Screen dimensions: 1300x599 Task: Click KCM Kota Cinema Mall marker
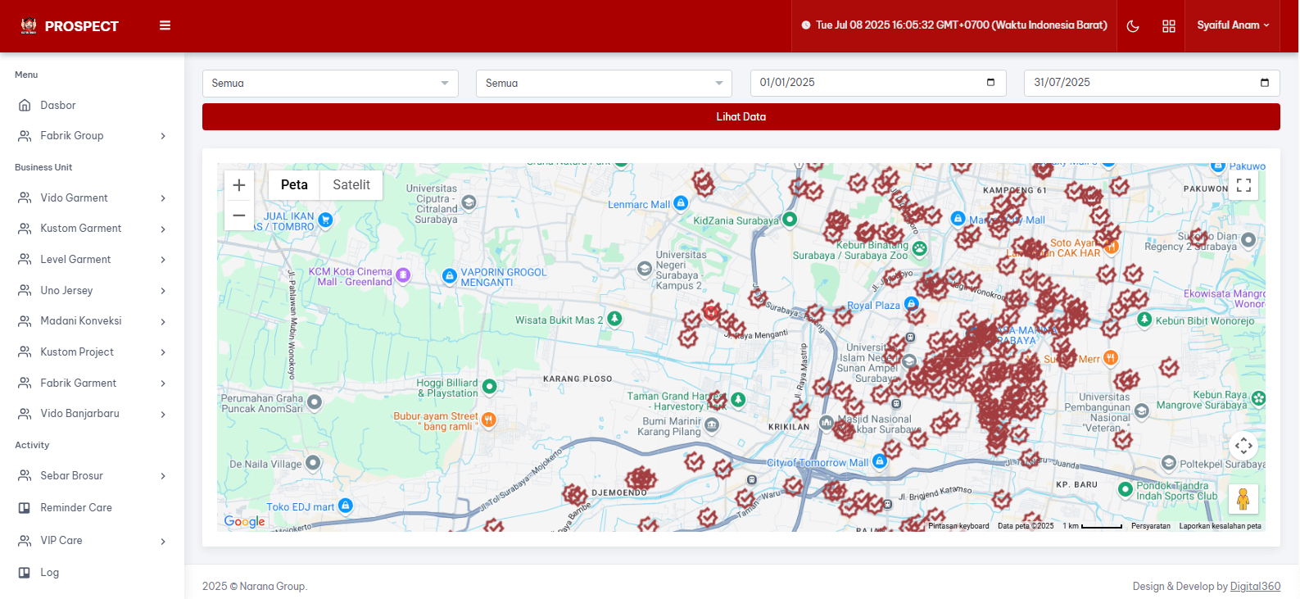pos(403,275)
